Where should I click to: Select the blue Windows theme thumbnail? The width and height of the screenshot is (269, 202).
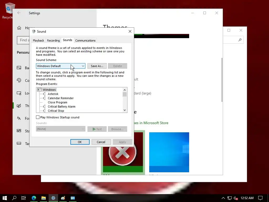(169, 152)
